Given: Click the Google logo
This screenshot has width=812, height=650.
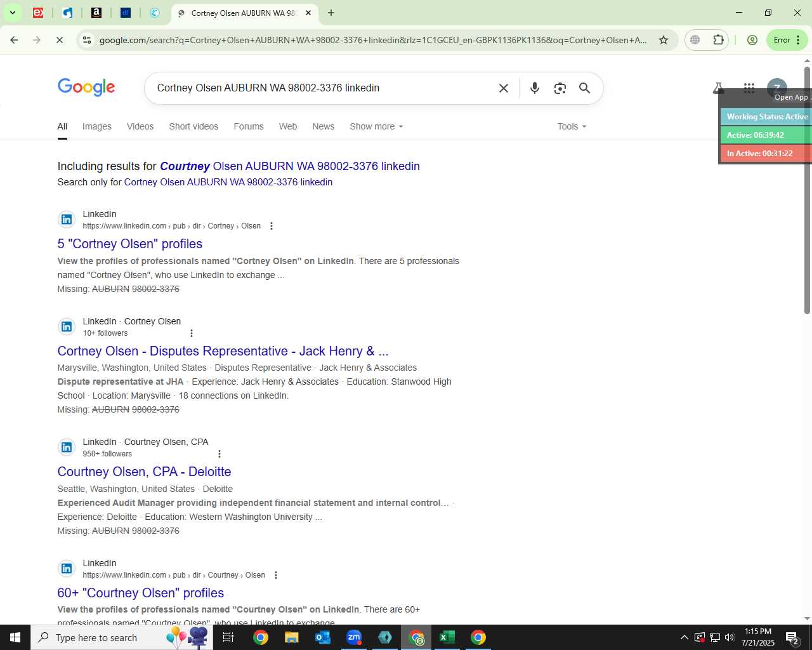Looking at the screenshot, I should (86, 88).
